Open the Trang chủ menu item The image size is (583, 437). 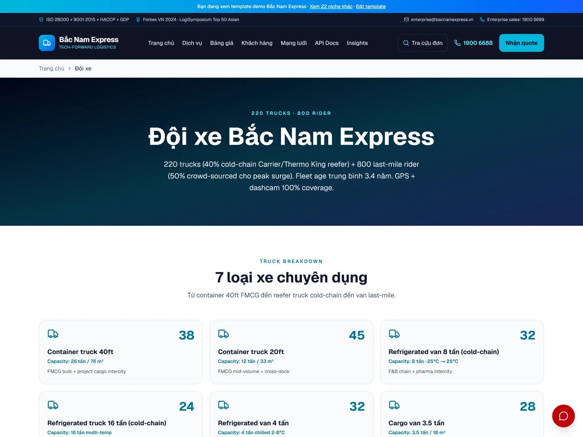click(161, 43)
